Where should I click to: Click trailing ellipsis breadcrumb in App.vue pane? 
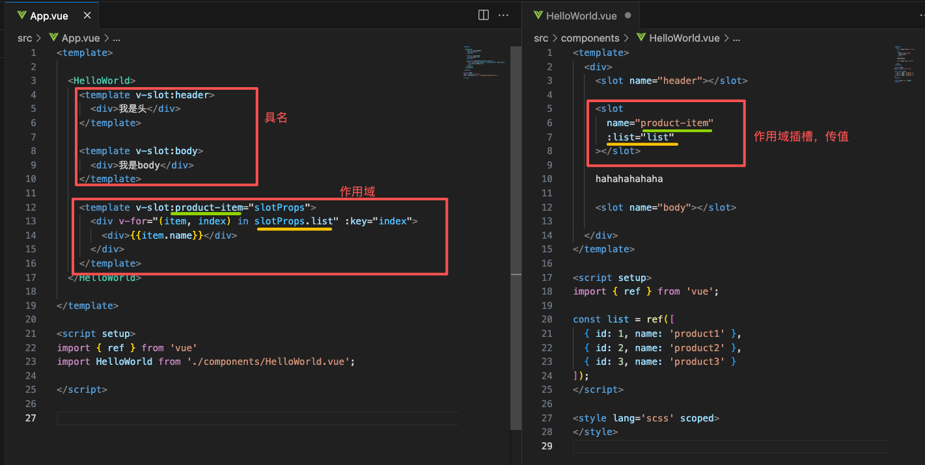pos(117,38)
